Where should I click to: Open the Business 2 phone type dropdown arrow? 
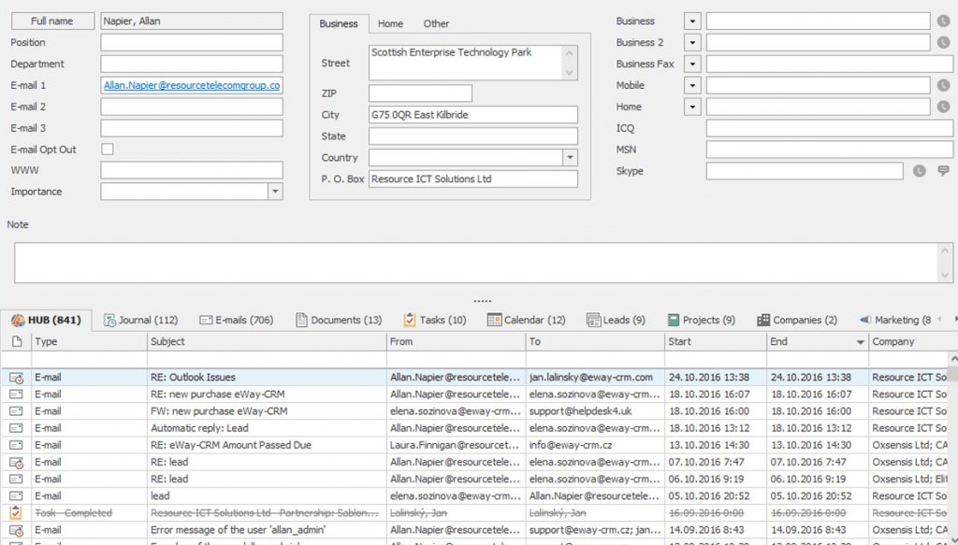[x=692, y=43]
